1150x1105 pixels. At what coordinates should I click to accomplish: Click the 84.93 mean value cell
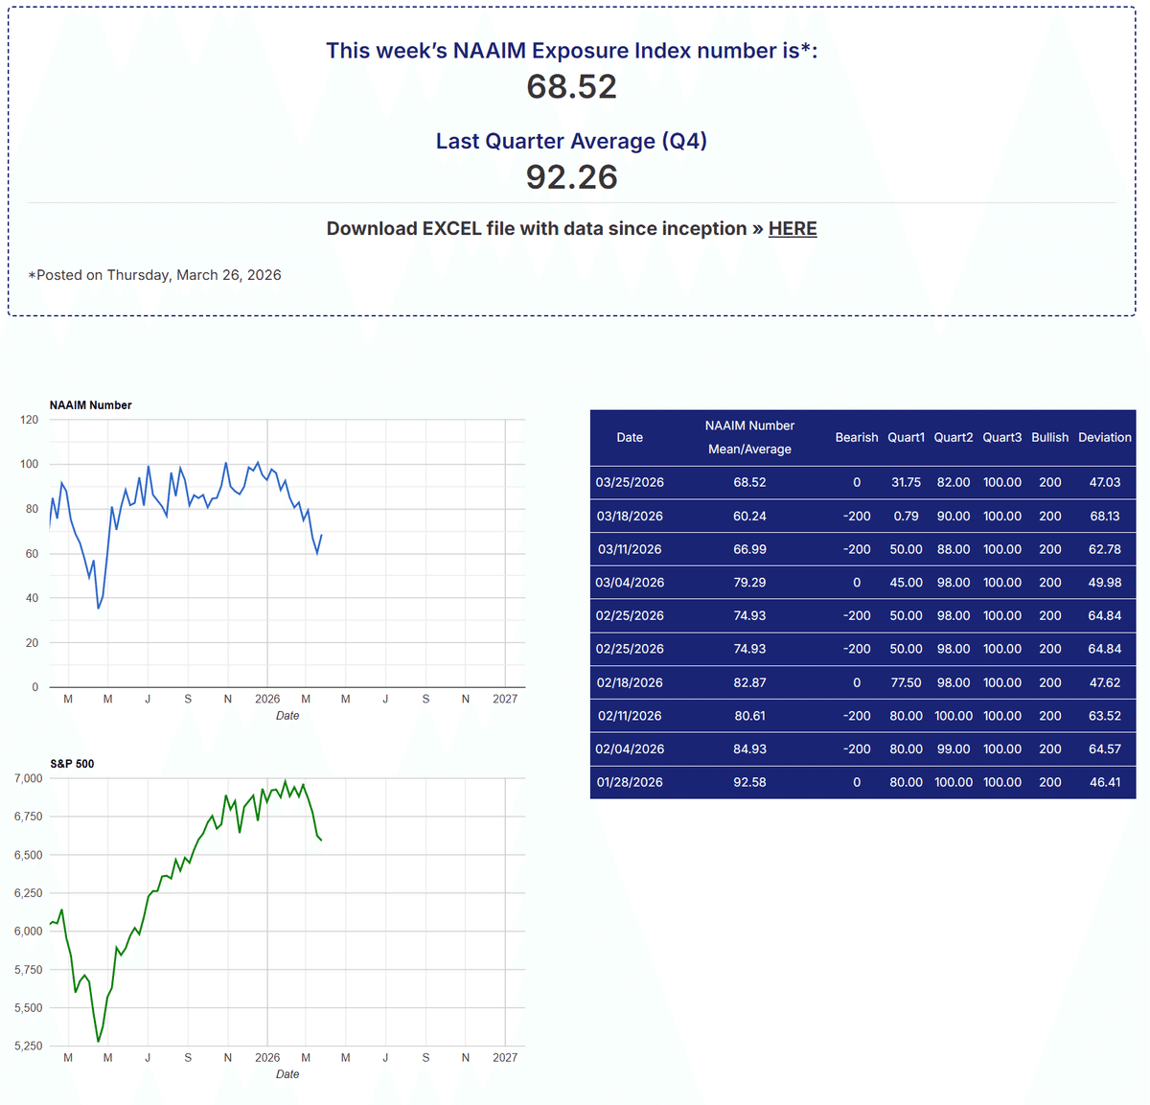tap(749, 749)
